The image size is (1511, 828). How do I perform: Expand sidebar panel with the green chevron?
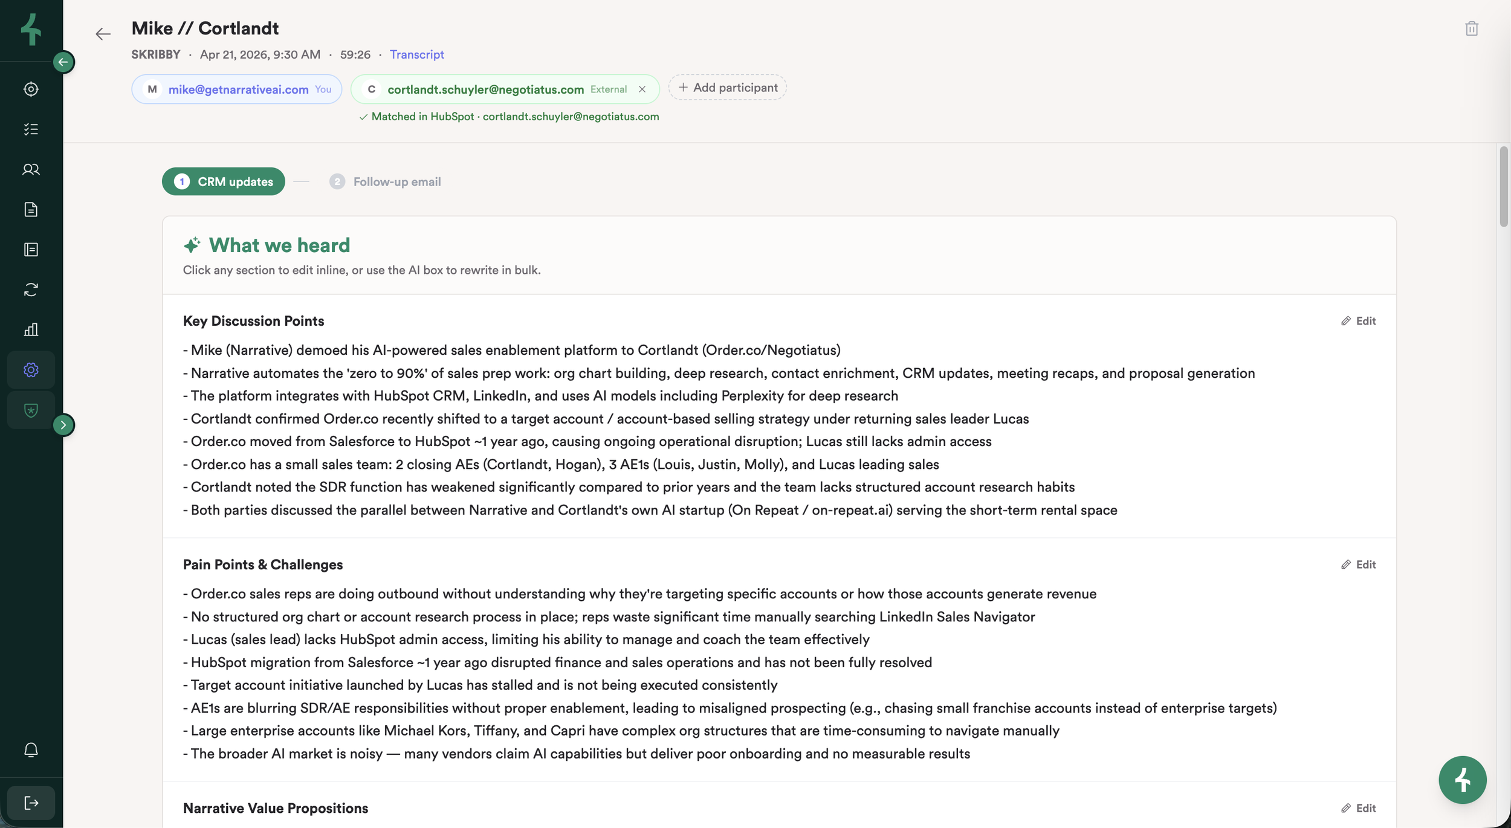point(63,424)
